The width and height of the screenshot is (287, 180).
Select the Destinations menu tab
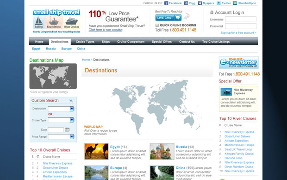(x=60, y=42)
